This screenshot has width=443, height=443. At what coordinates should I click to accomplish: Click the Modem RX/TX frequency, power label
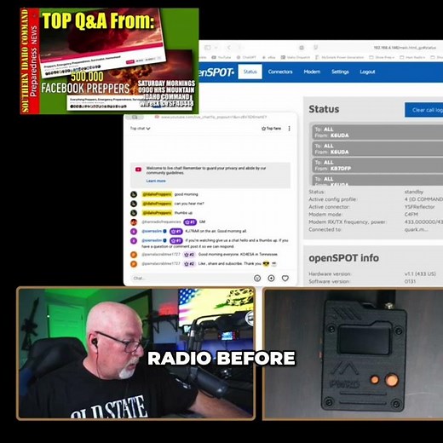click(x=348, y=221)
